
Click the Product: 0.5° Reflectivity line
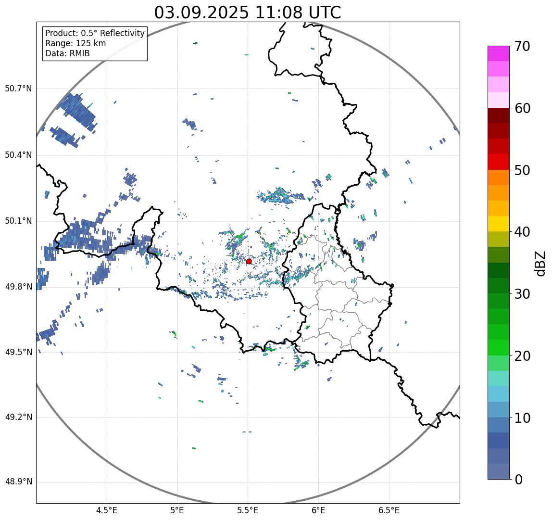point(95,33)
